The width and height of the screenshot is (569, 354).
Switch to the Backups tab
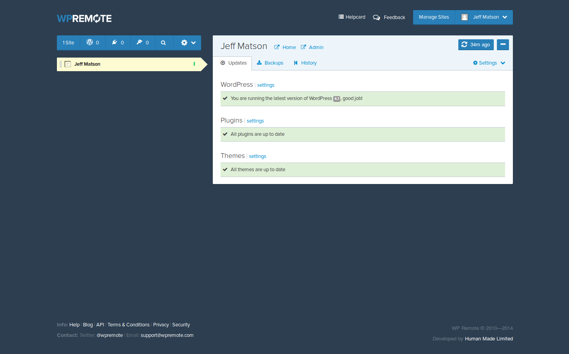point(270,63)
